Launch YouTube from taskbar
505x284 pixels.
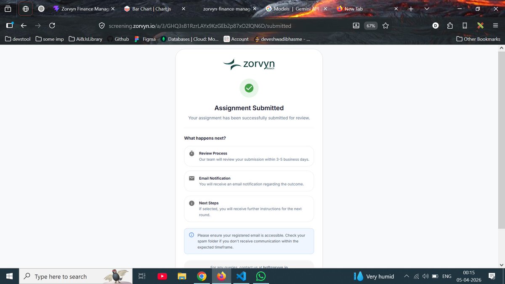162,276
